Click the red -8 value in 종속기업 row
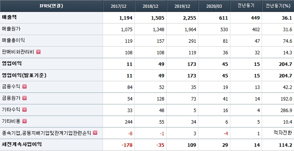This screenshot has width=294, height=151. point(130,134)
